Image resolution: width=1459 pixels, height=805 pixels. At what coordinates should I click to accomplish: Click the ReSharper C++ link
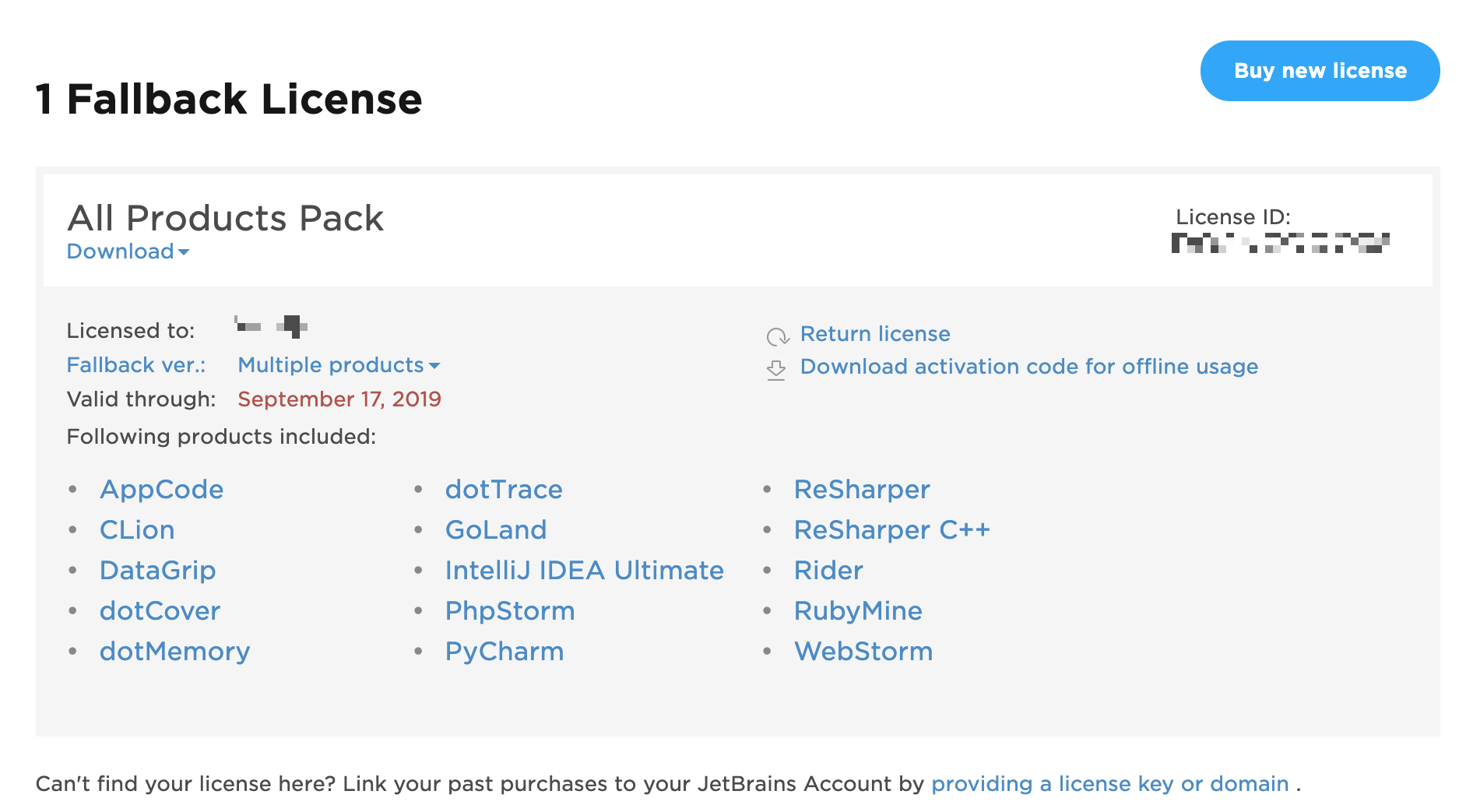[892, 530]
